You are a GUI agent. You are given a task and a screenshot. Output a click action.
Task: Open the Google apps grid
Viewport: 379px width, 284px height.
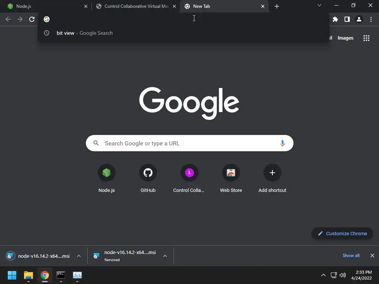pos(366,38)
